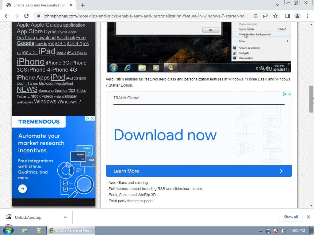
Task: Click the page scrollbar thumb
Action: pos(311,99)
